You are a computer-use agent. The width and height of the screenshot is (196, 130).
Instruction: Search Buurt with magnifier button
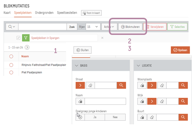coord(183,117)
